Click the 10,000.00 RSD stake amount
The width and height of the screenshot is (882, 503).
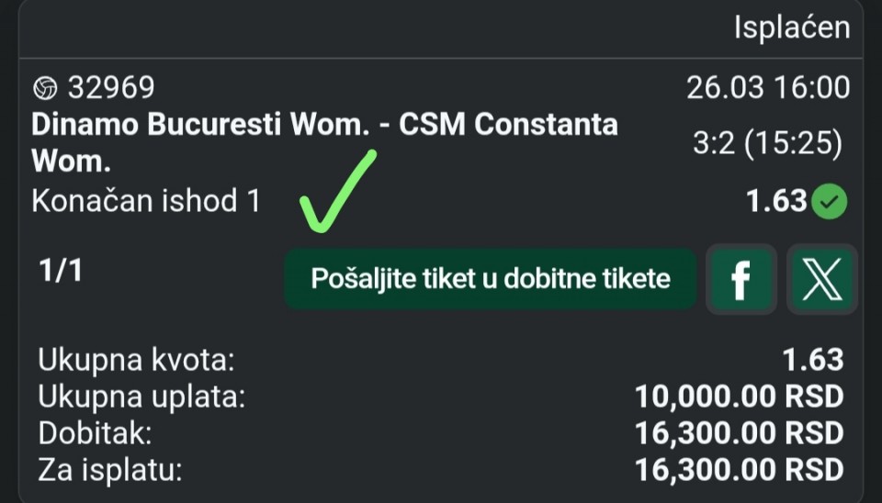[x=739, y=397]
